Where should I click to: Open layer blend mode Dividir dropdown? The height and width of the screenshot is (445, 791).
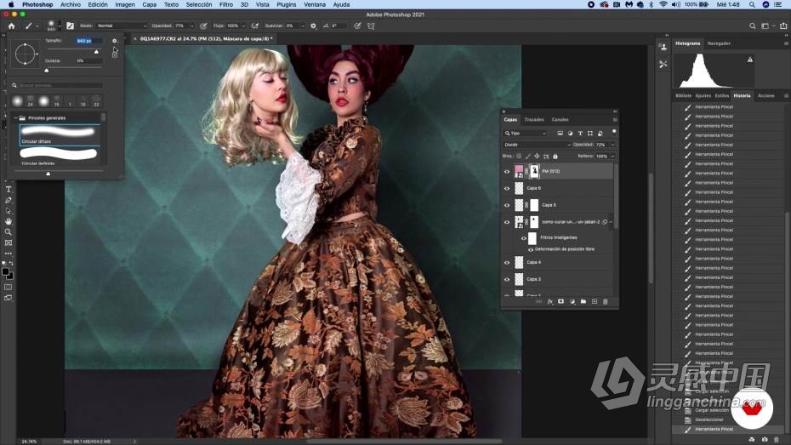(x=537, y=145)
